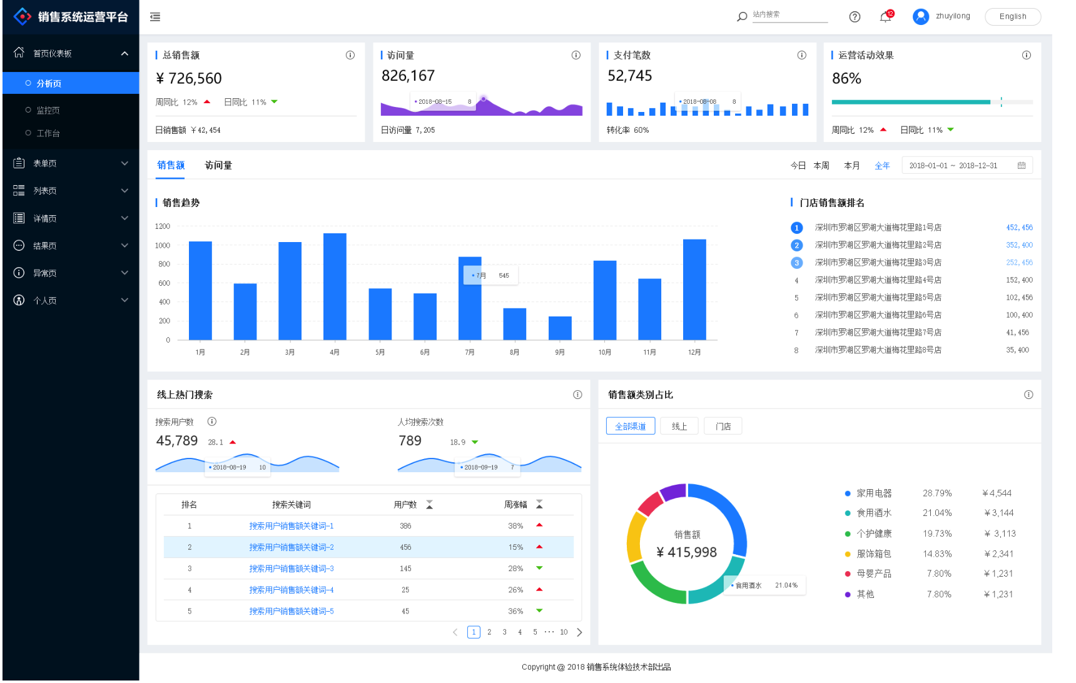Click info icon on 总销售额 card
This screenshot has height=683, width=1076.
pyautogui.click(x=350, y=55)
